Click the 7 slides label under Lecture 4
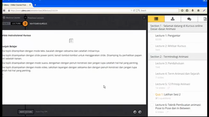 pyautogui.click(x=160, y=77)
